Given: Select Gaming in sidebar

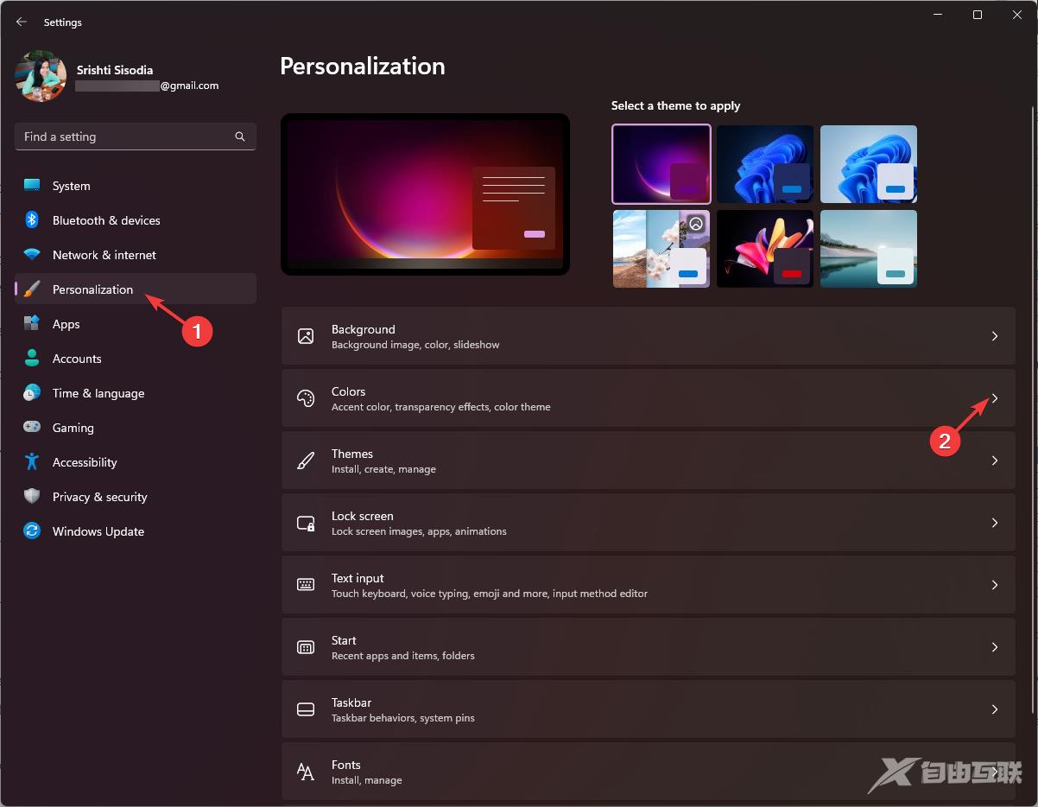Looking at the screenshot, I should [x=136, y=428].
